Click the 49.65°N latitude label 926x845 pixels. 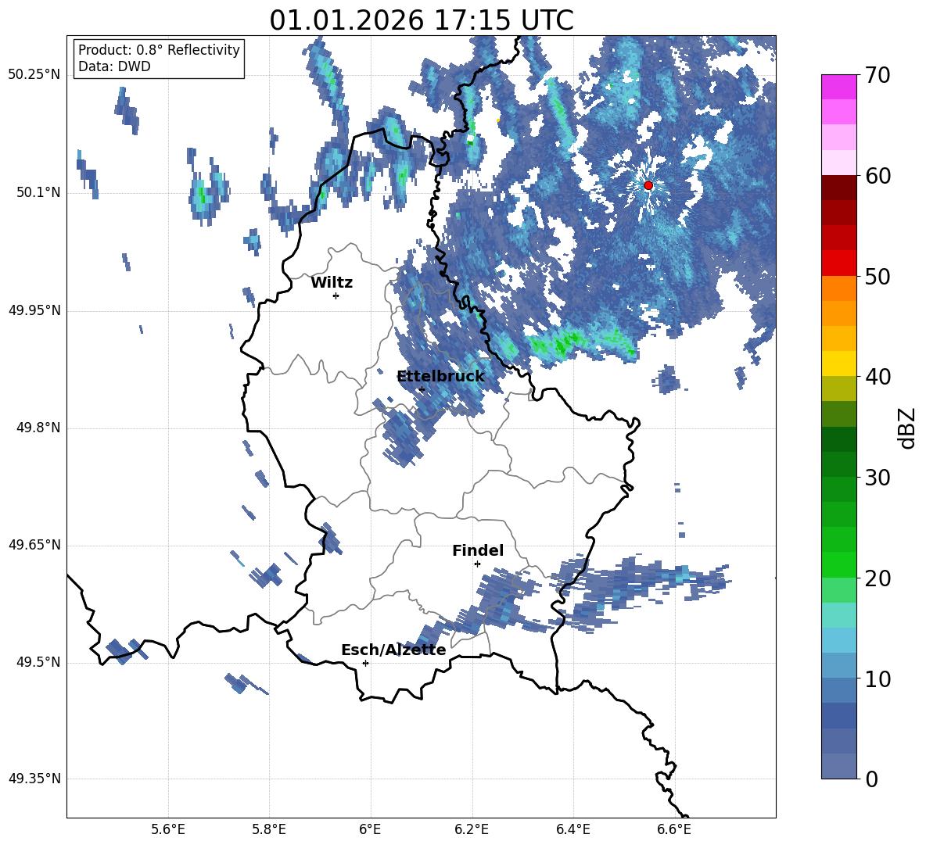tap(34, 545)
